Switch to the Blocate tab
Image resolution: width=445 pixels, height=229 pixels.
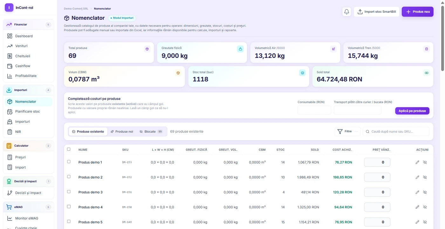(x=151, y=131)
